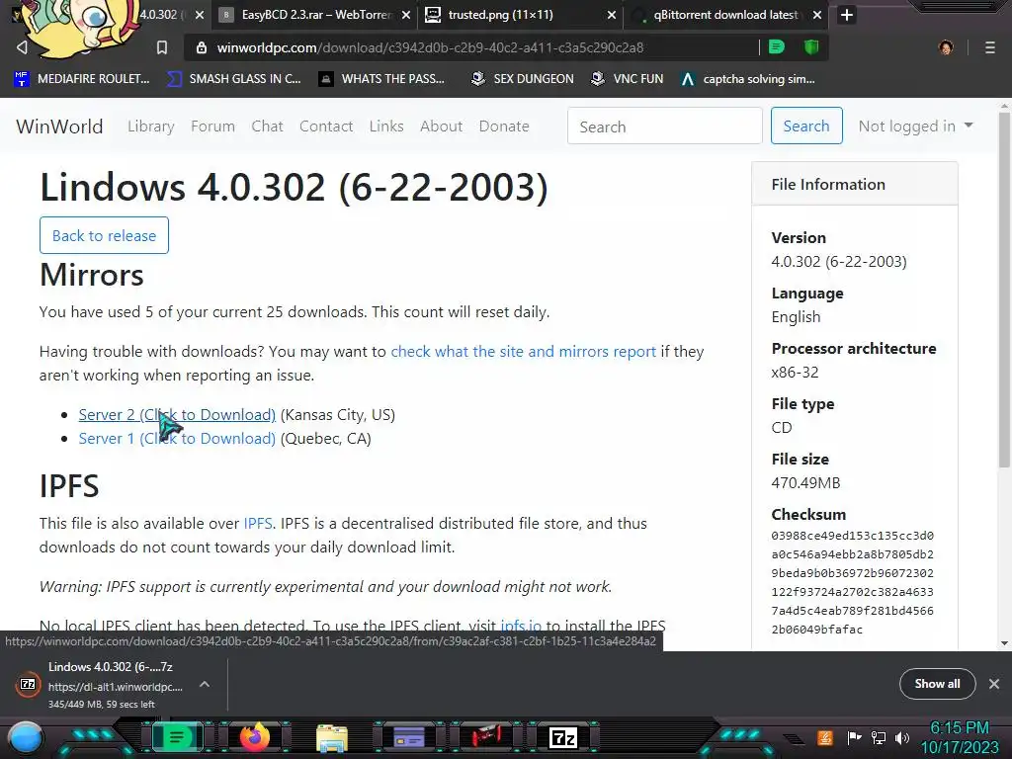Open File Explorer from the taskbar
This screenshot has width=1012, height=759.
[332, 738]
